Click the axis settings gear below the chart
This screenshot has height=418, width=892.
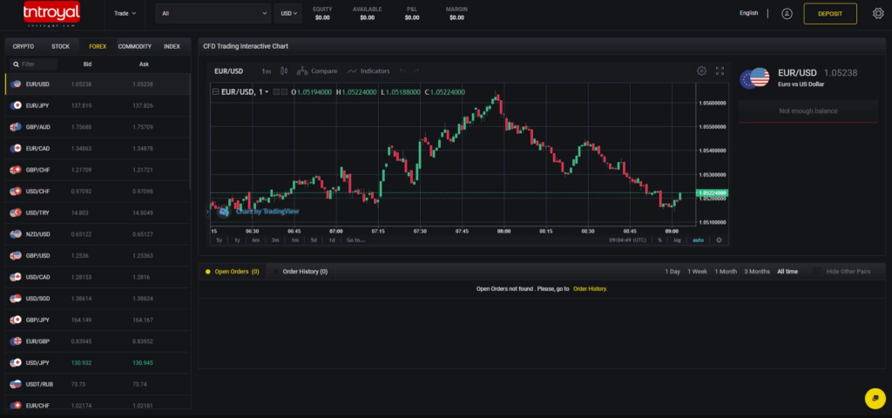[719, 239]
